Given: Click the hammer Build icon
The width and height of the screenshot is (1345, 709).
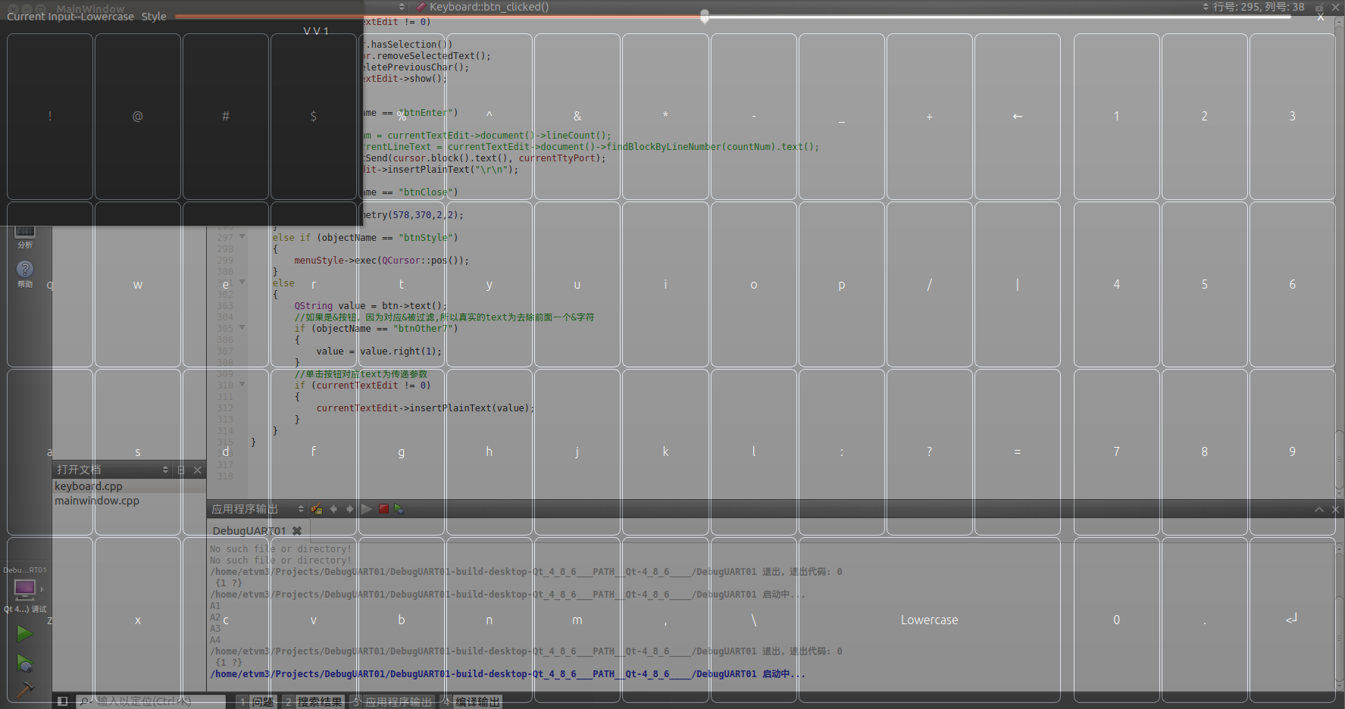Looking at the screenshot, I should point(24,690).
